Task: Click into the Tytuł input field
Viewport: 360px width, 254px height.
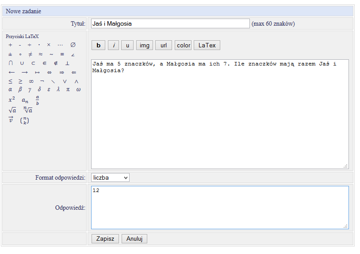Action: 170,24
